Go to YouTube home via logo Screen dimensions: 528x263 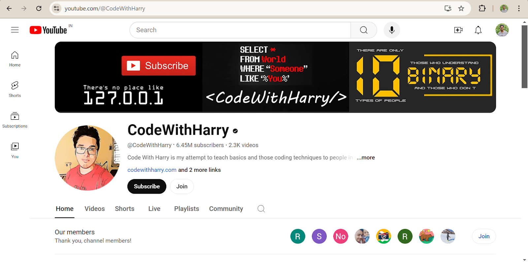coord(49,30)
